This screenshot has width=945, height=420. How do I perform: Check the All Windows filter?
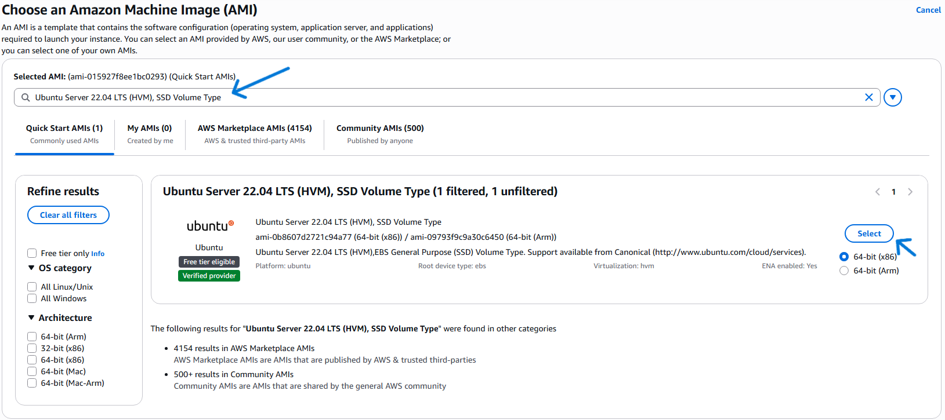(32, 298)
